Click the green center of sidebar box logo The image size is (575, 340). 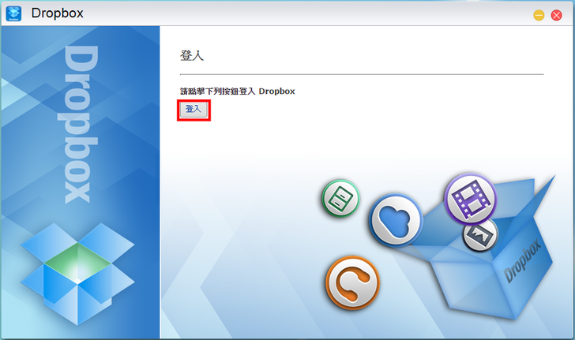[x=77, y=263]
